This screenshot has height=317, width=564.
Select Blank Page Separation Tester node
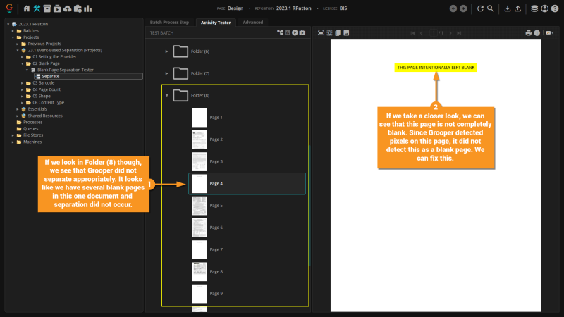click(65, 70)
